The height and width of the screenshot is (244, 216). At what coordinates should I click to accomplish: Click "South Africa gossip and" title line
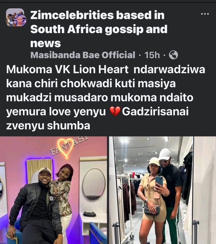99,29
